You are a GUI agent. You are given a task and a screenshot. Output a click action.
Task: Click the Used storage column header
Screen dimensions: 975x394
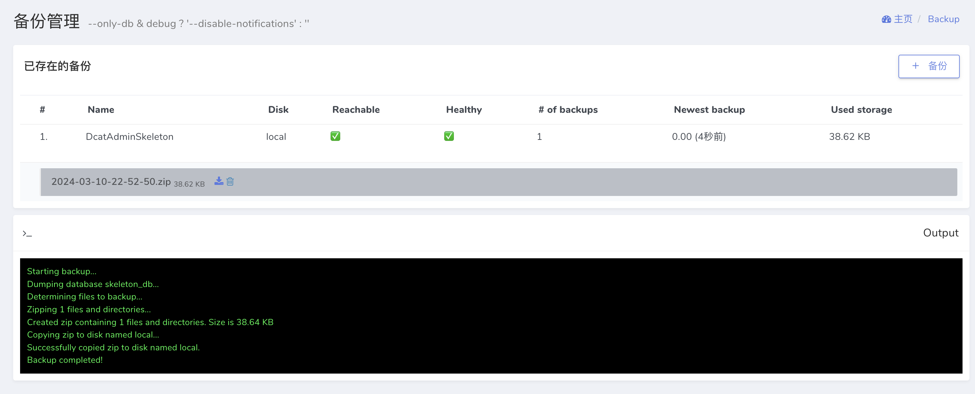(861, 110)
